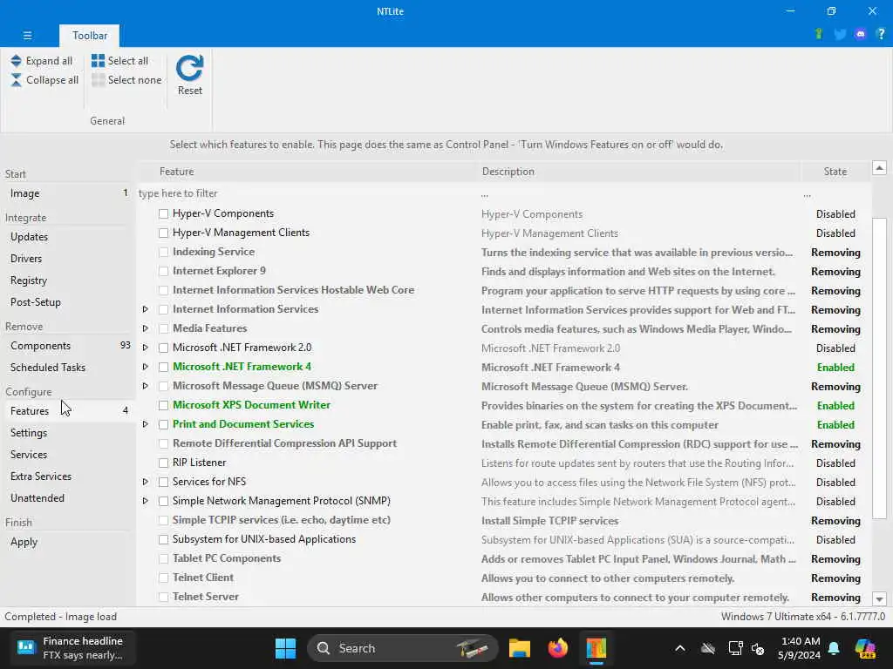Open File Explorer from the taskbar
This screenshot has height=669, width=893.
point(520,648)
